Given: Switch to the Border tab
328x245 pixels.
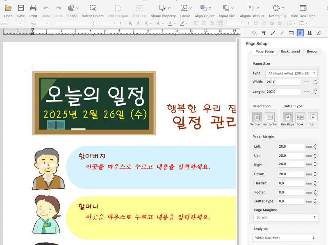Looking at the screenshot, I should pos(312,52).
